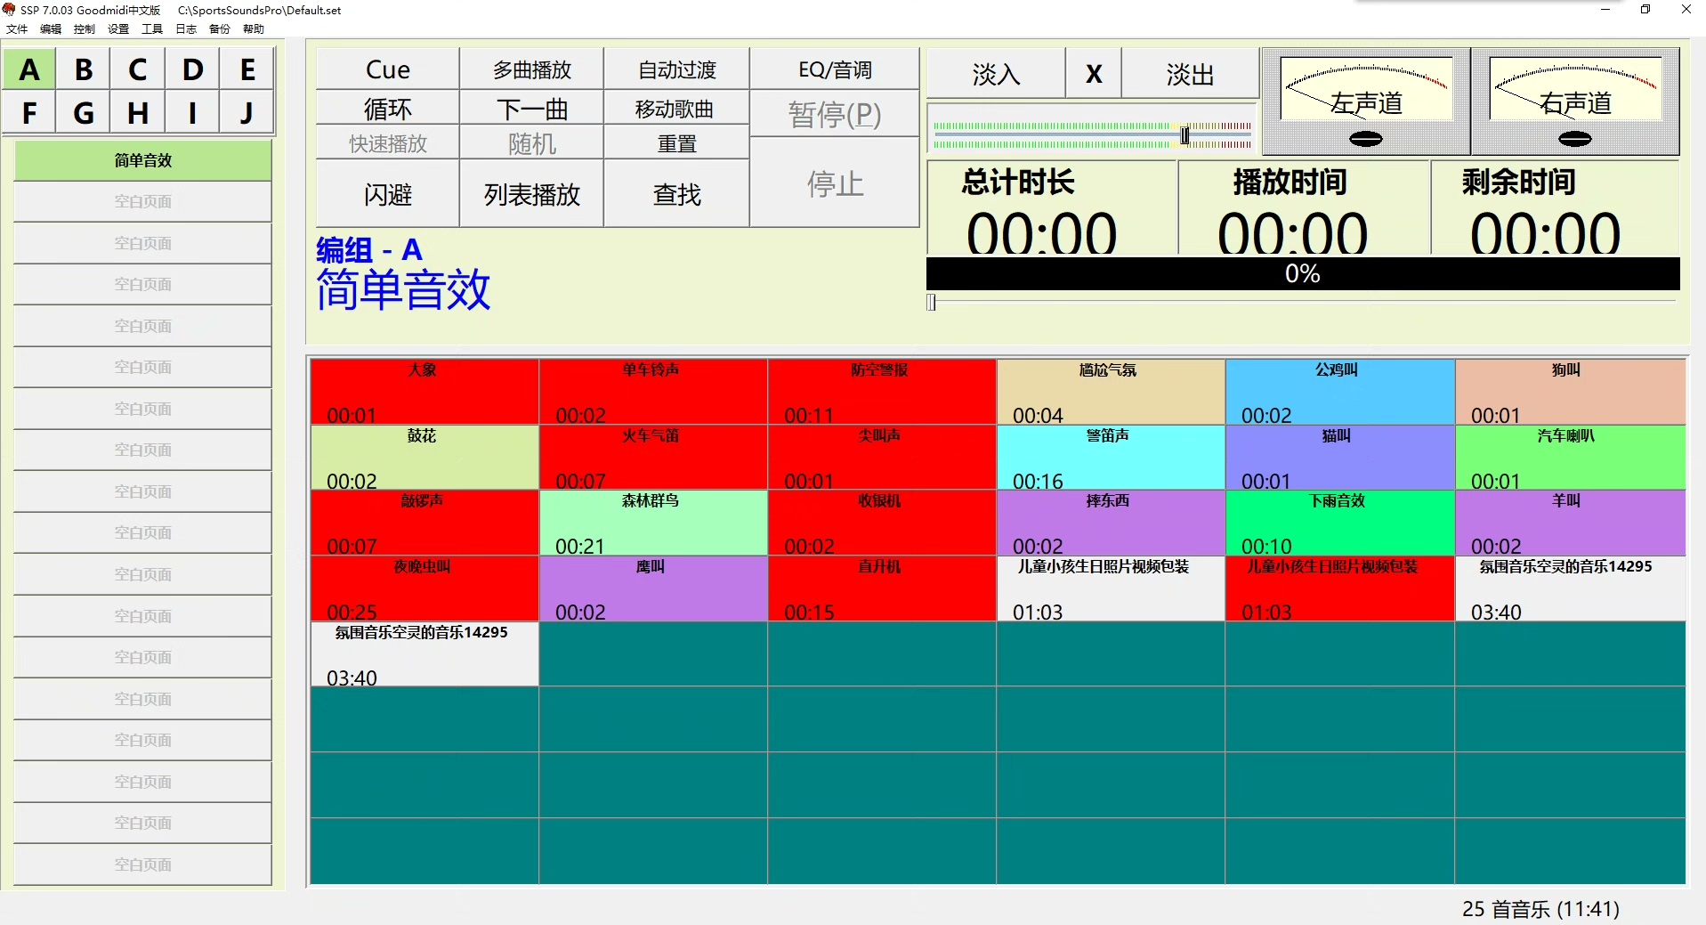
Task: Click the 播放时间 elapsed time display
Action: click(x=1305, y=208)
